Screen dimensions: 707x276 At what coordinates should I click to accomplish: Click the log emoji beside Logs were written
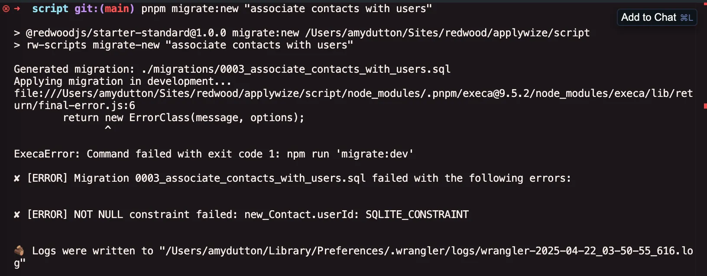point(19,250)
